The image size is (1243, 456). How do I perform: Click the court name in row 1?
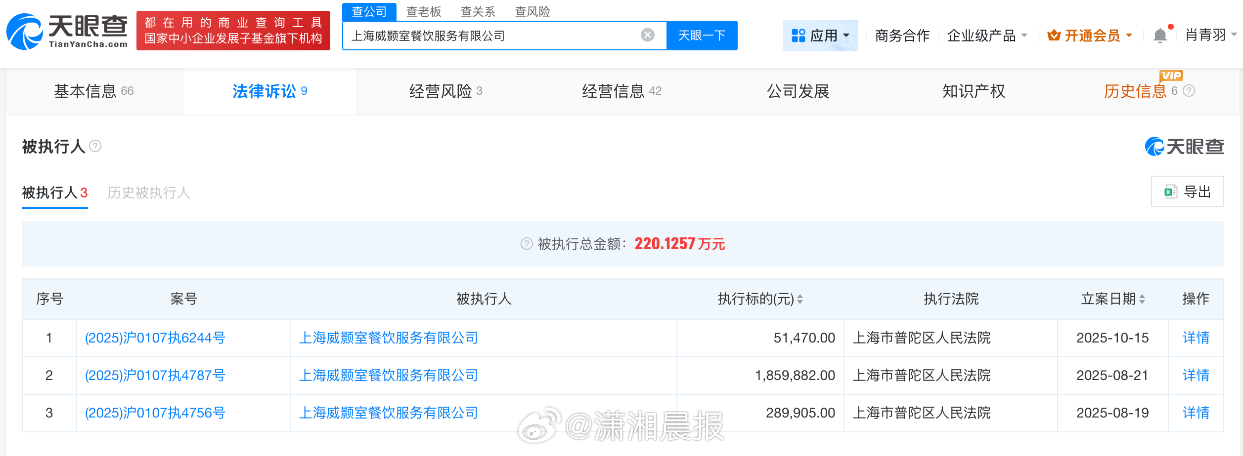(922, 338)
